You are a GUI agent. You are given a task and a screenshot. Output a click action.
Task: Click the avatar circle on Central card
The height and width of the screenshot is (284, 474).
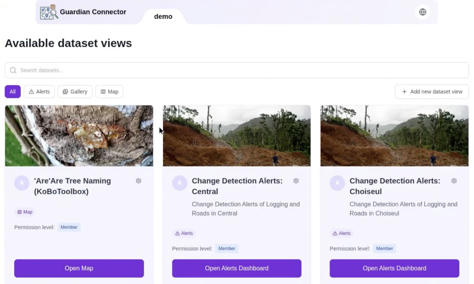180,183
